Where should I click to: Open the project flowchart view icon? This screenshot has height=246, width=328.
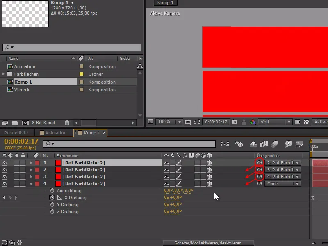point(140,66)
